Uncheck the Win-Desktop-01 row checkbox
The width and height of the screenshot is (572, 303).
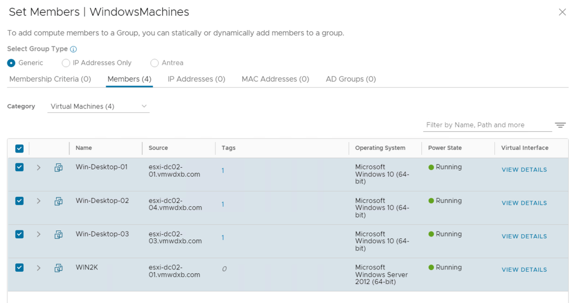pyautogui.click(x=20, y=167)
